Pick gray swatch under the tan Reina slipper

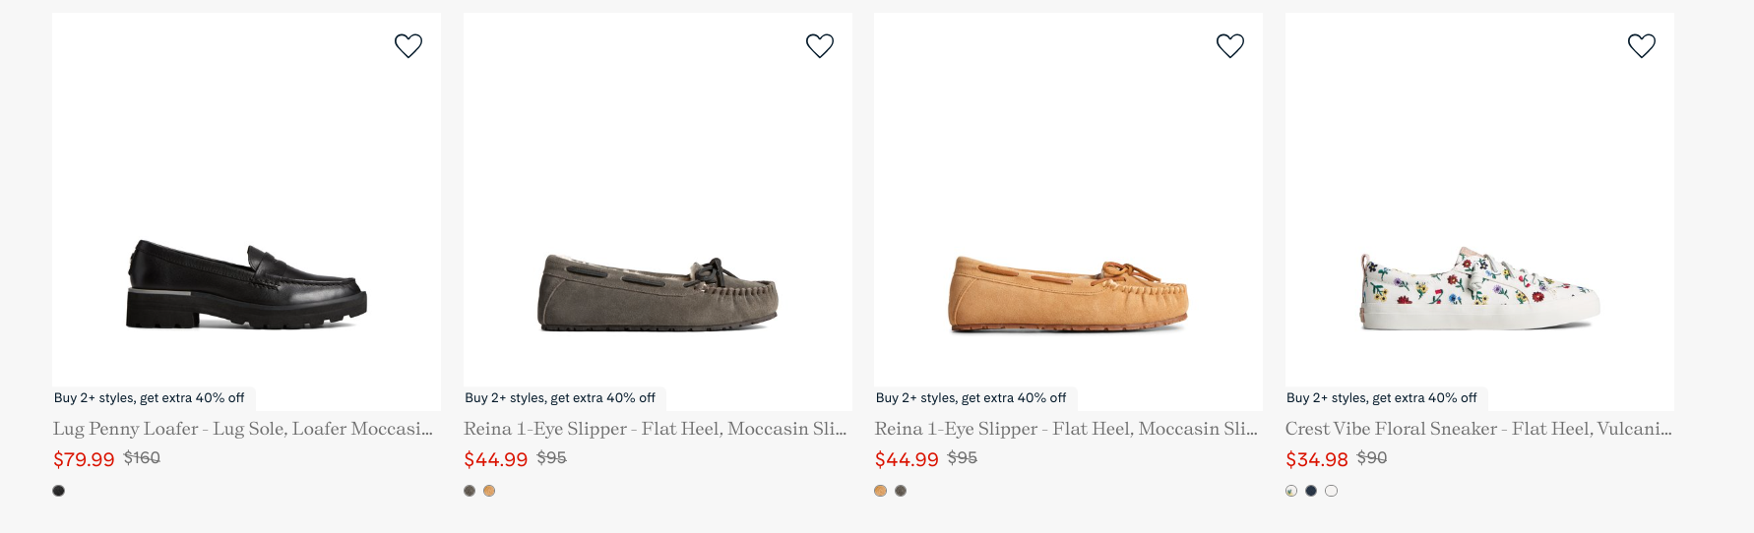(901, 491)
